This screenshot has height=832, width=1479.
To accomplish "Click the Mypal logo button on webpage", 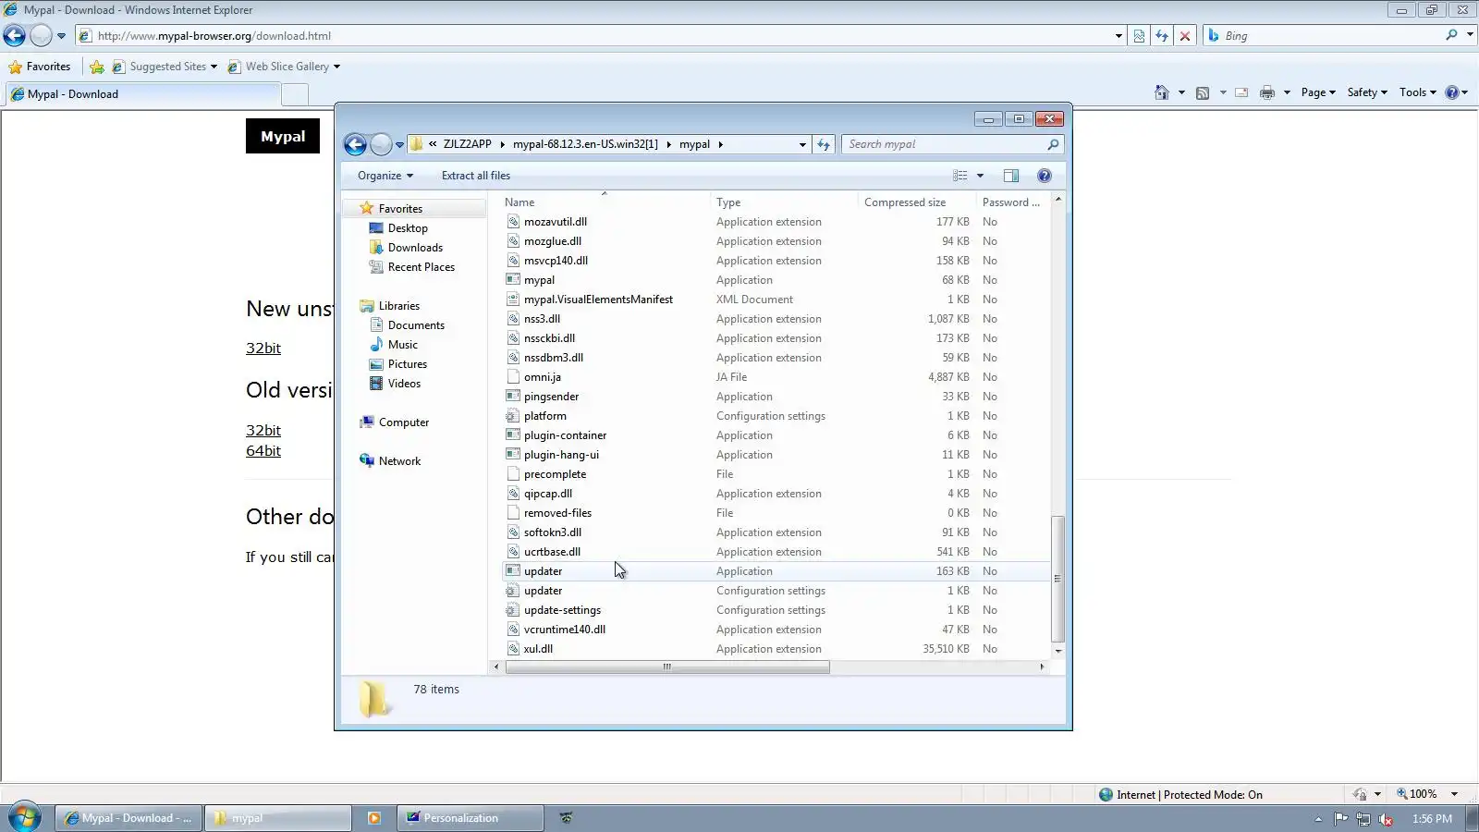I will (x=283, y=137).
